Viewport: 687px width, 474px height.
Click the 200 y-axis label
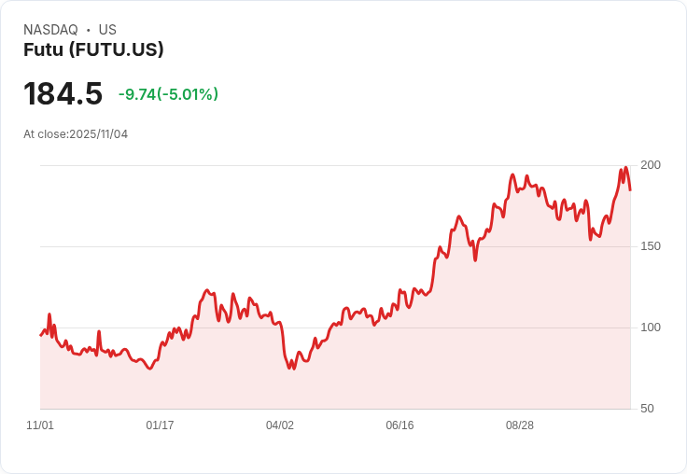pos(651,165)
